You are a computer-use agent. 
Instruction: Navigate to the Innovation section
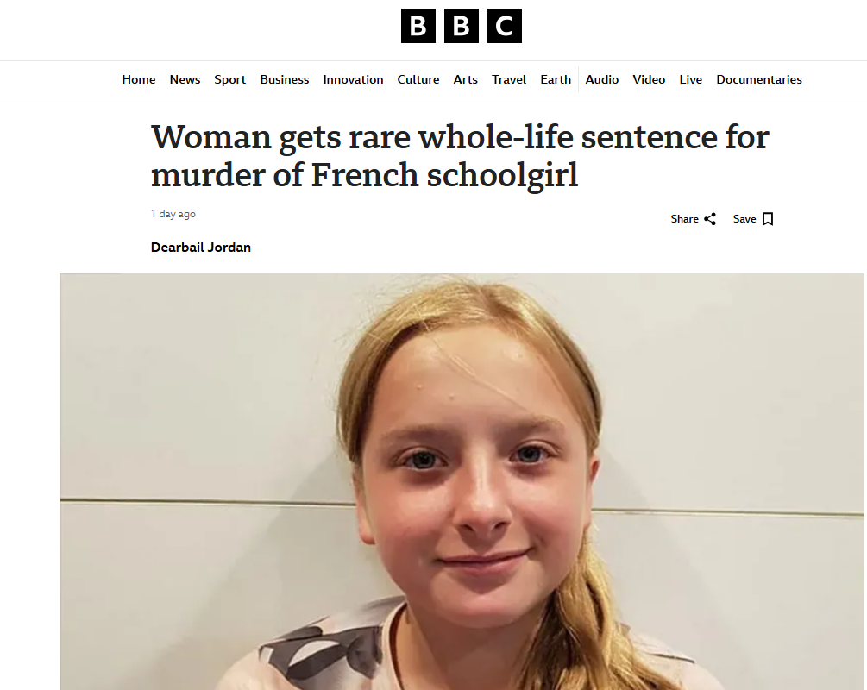pyautogui.click(x=353, y=79)
